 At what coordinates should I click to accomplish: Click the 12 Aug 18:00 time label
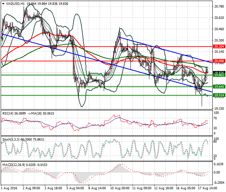coord(164,188)
